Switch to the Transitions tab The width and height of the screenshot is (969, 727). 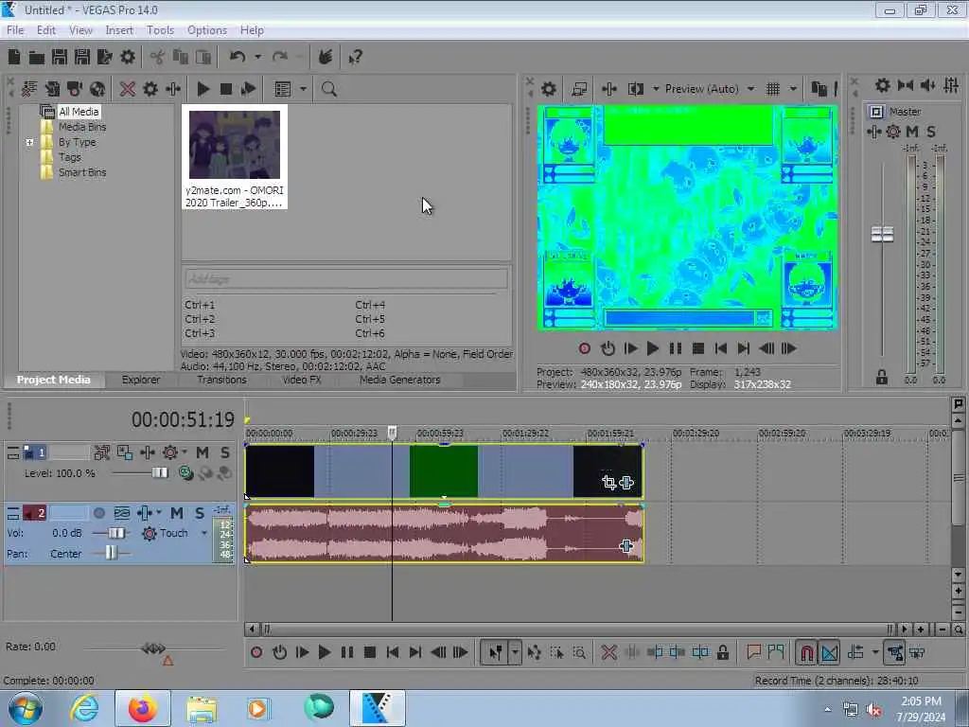pos(221,380)
